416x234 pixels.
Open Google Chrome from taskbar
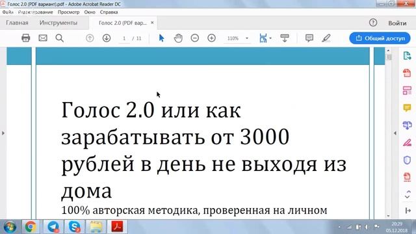point(31,227)
